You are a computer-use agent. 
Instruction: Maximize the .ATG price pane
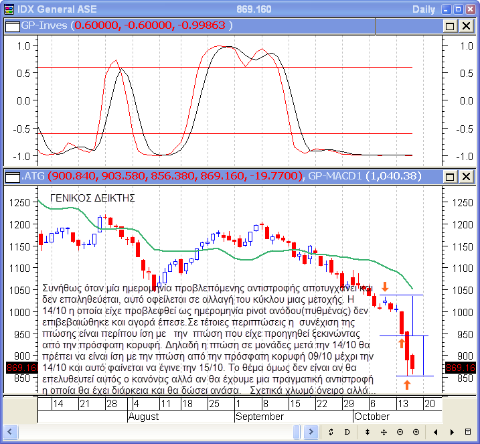coord(450,177)
